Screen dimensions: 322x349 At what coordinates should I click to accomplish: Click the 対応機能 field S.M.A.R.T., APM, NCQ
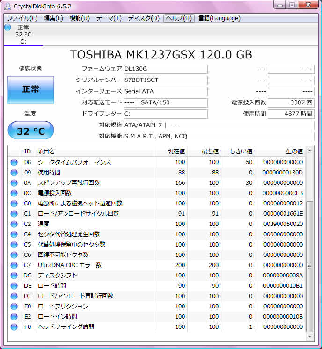[219, 137]
